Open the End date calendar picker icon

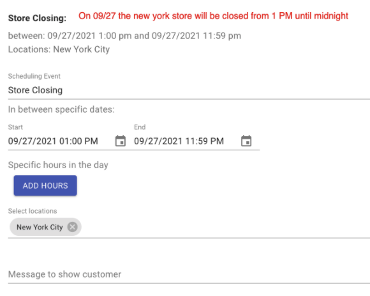246,141
